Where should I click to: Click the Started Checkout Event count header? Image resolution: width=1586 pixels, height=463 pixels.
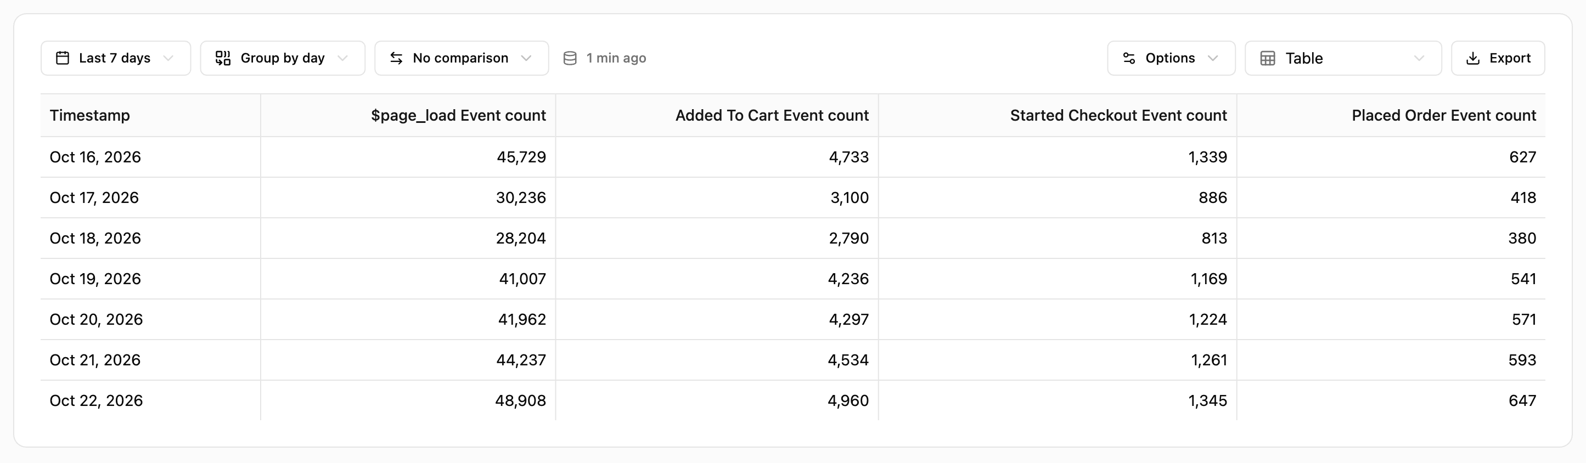tap(1118, 115)
